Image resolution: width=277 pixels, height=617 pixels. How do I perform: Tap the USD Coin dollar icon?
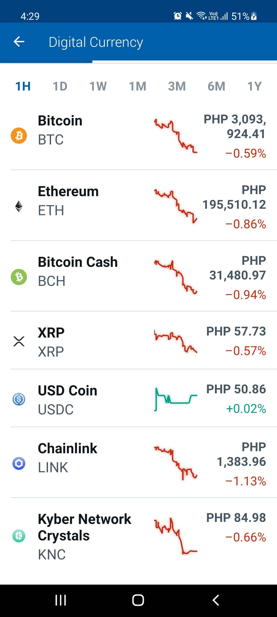[19, 399]
